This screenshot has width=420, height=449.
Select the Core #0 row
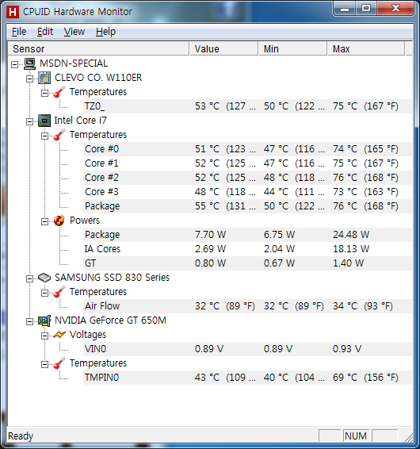coord(247,149)
